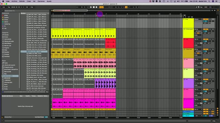Viewport: 220px width, 123px height.
Task: Arm the 2 Roles pack track
Action: pyautogui.click(x=213, y=29)
